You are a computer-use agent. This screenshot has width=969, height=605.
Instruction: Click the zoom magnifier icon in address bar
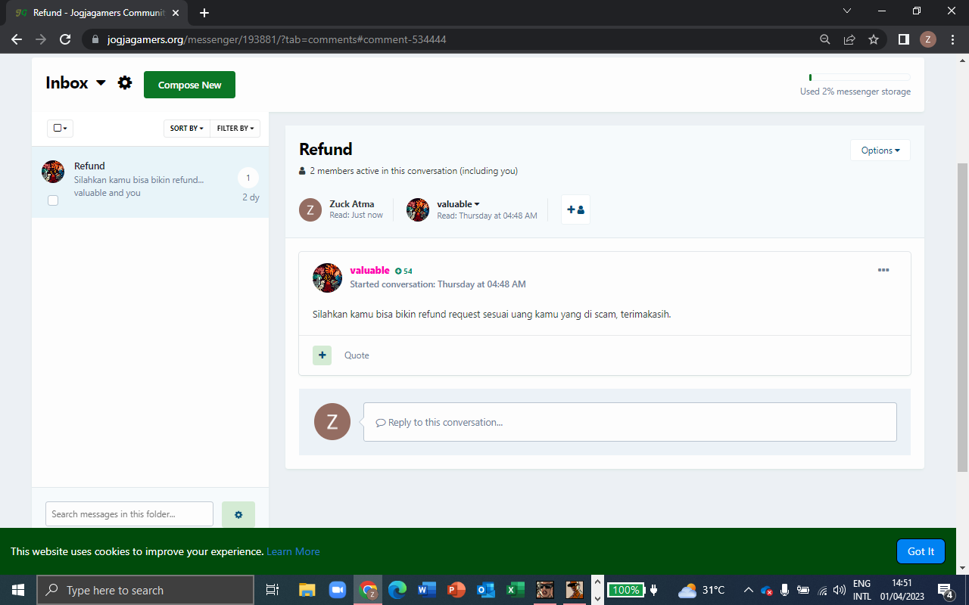[x=825, y=39]
